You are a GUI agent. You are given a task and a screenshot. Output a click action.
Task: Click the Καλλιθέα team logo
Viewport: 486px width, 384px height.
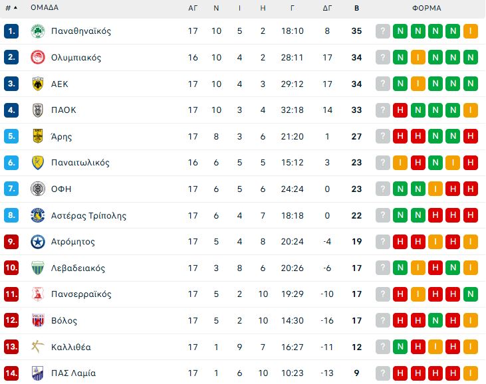(38, 347)
